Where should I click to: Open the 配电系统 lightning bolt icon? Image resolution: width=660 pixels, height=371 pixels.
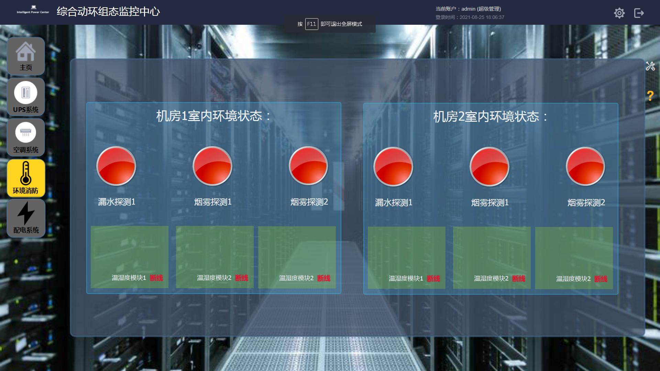(26, 218)
